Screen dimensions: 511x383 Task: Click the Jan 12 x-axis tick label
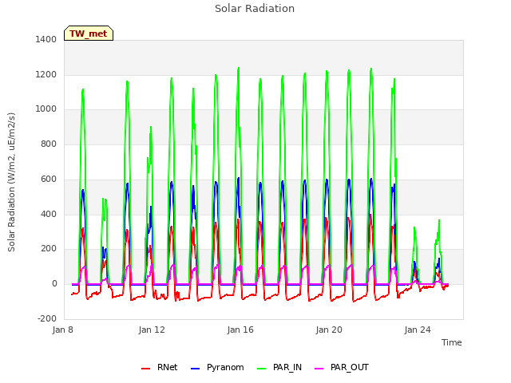click(x=152, y=330)
